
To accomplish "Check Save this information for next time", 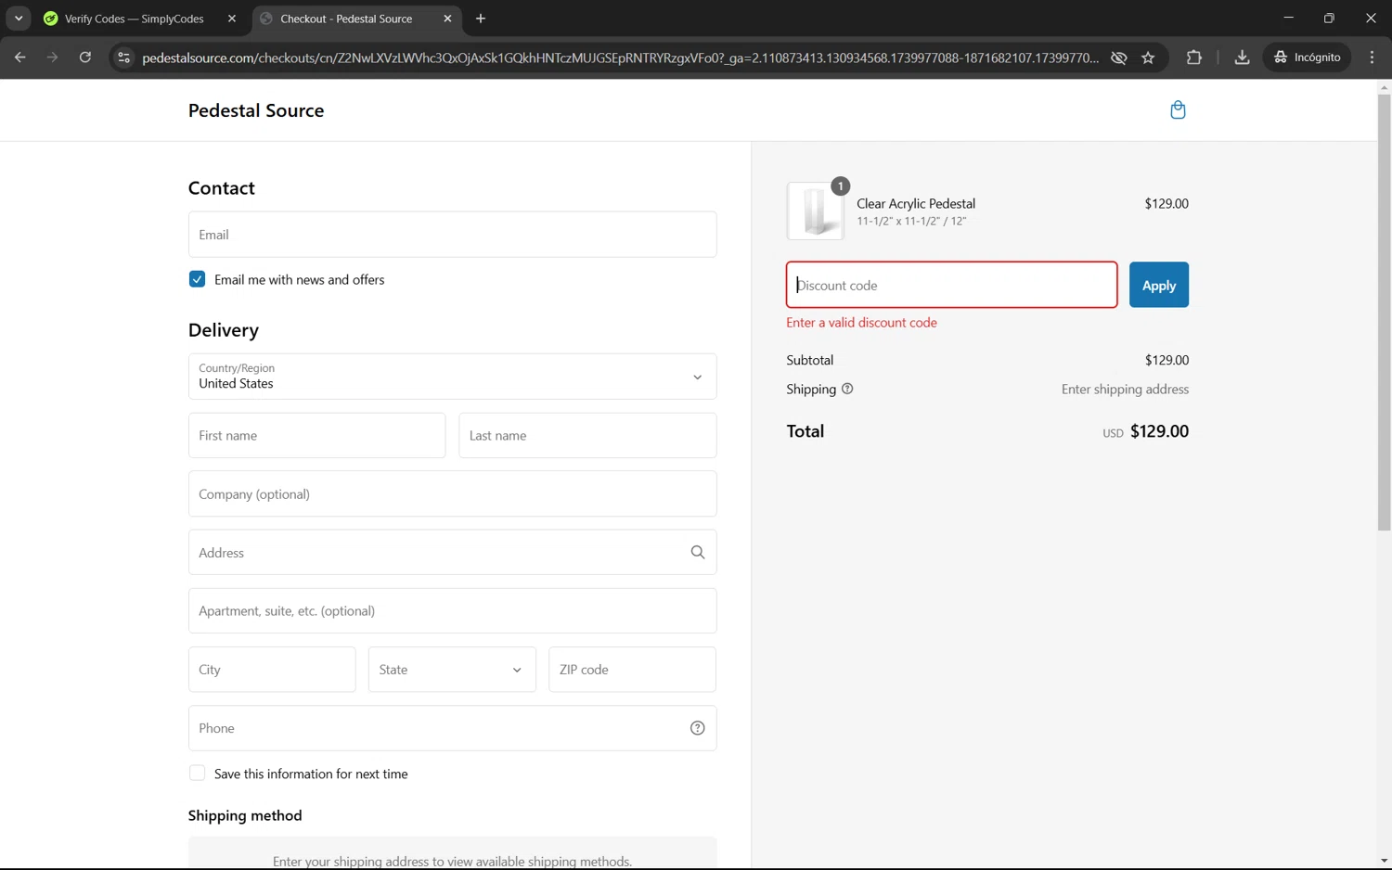I will (197, 774).
